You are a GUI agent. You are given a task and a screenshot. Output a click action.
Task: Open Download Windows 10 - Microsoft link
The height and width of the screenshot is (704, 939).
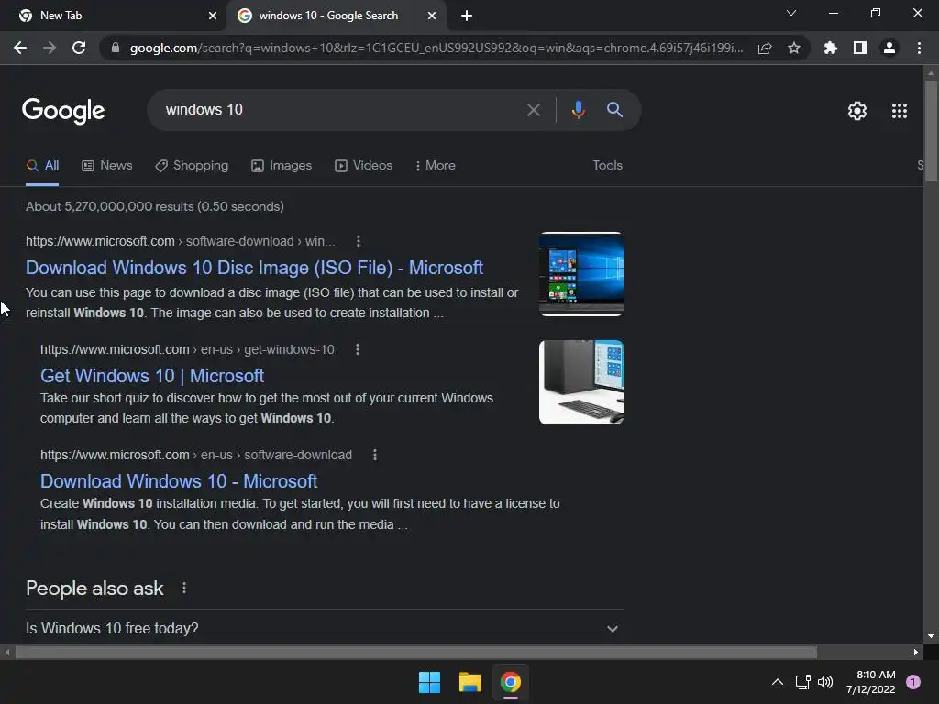(x=179, y=481)
